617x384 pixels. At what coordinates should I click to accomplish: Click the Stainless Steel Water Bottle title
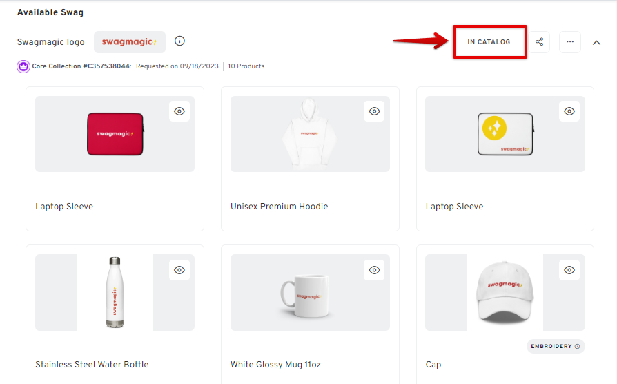coord(92,364)
